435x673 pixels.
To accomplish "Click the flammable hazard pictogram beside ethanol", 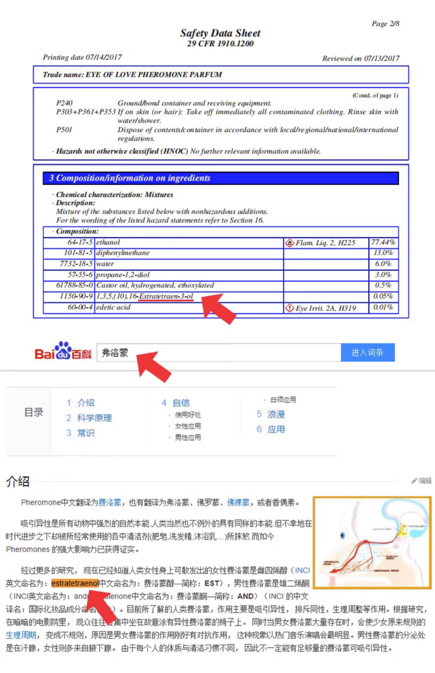I will [289, 243].
